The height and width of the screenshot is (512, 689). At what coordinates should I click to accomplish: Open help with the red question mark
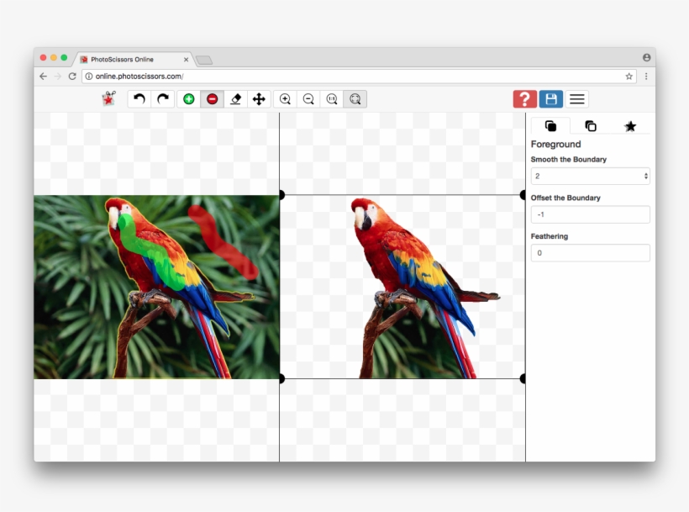pos(524,99)
